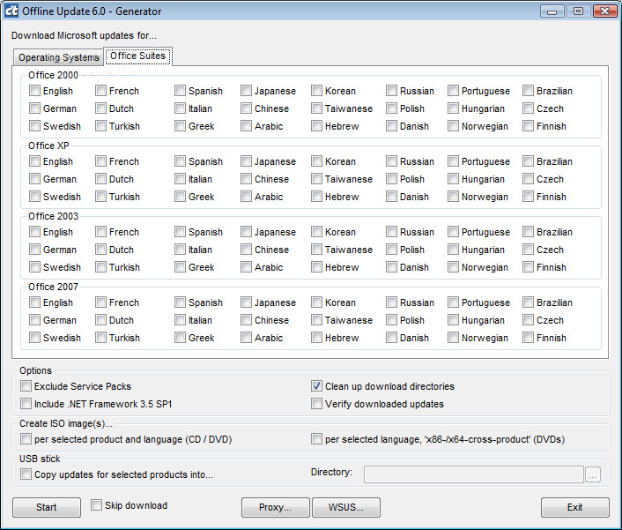Check Swedish under Office 2007
Screen dimensions: 622x530
click(34, 338)
